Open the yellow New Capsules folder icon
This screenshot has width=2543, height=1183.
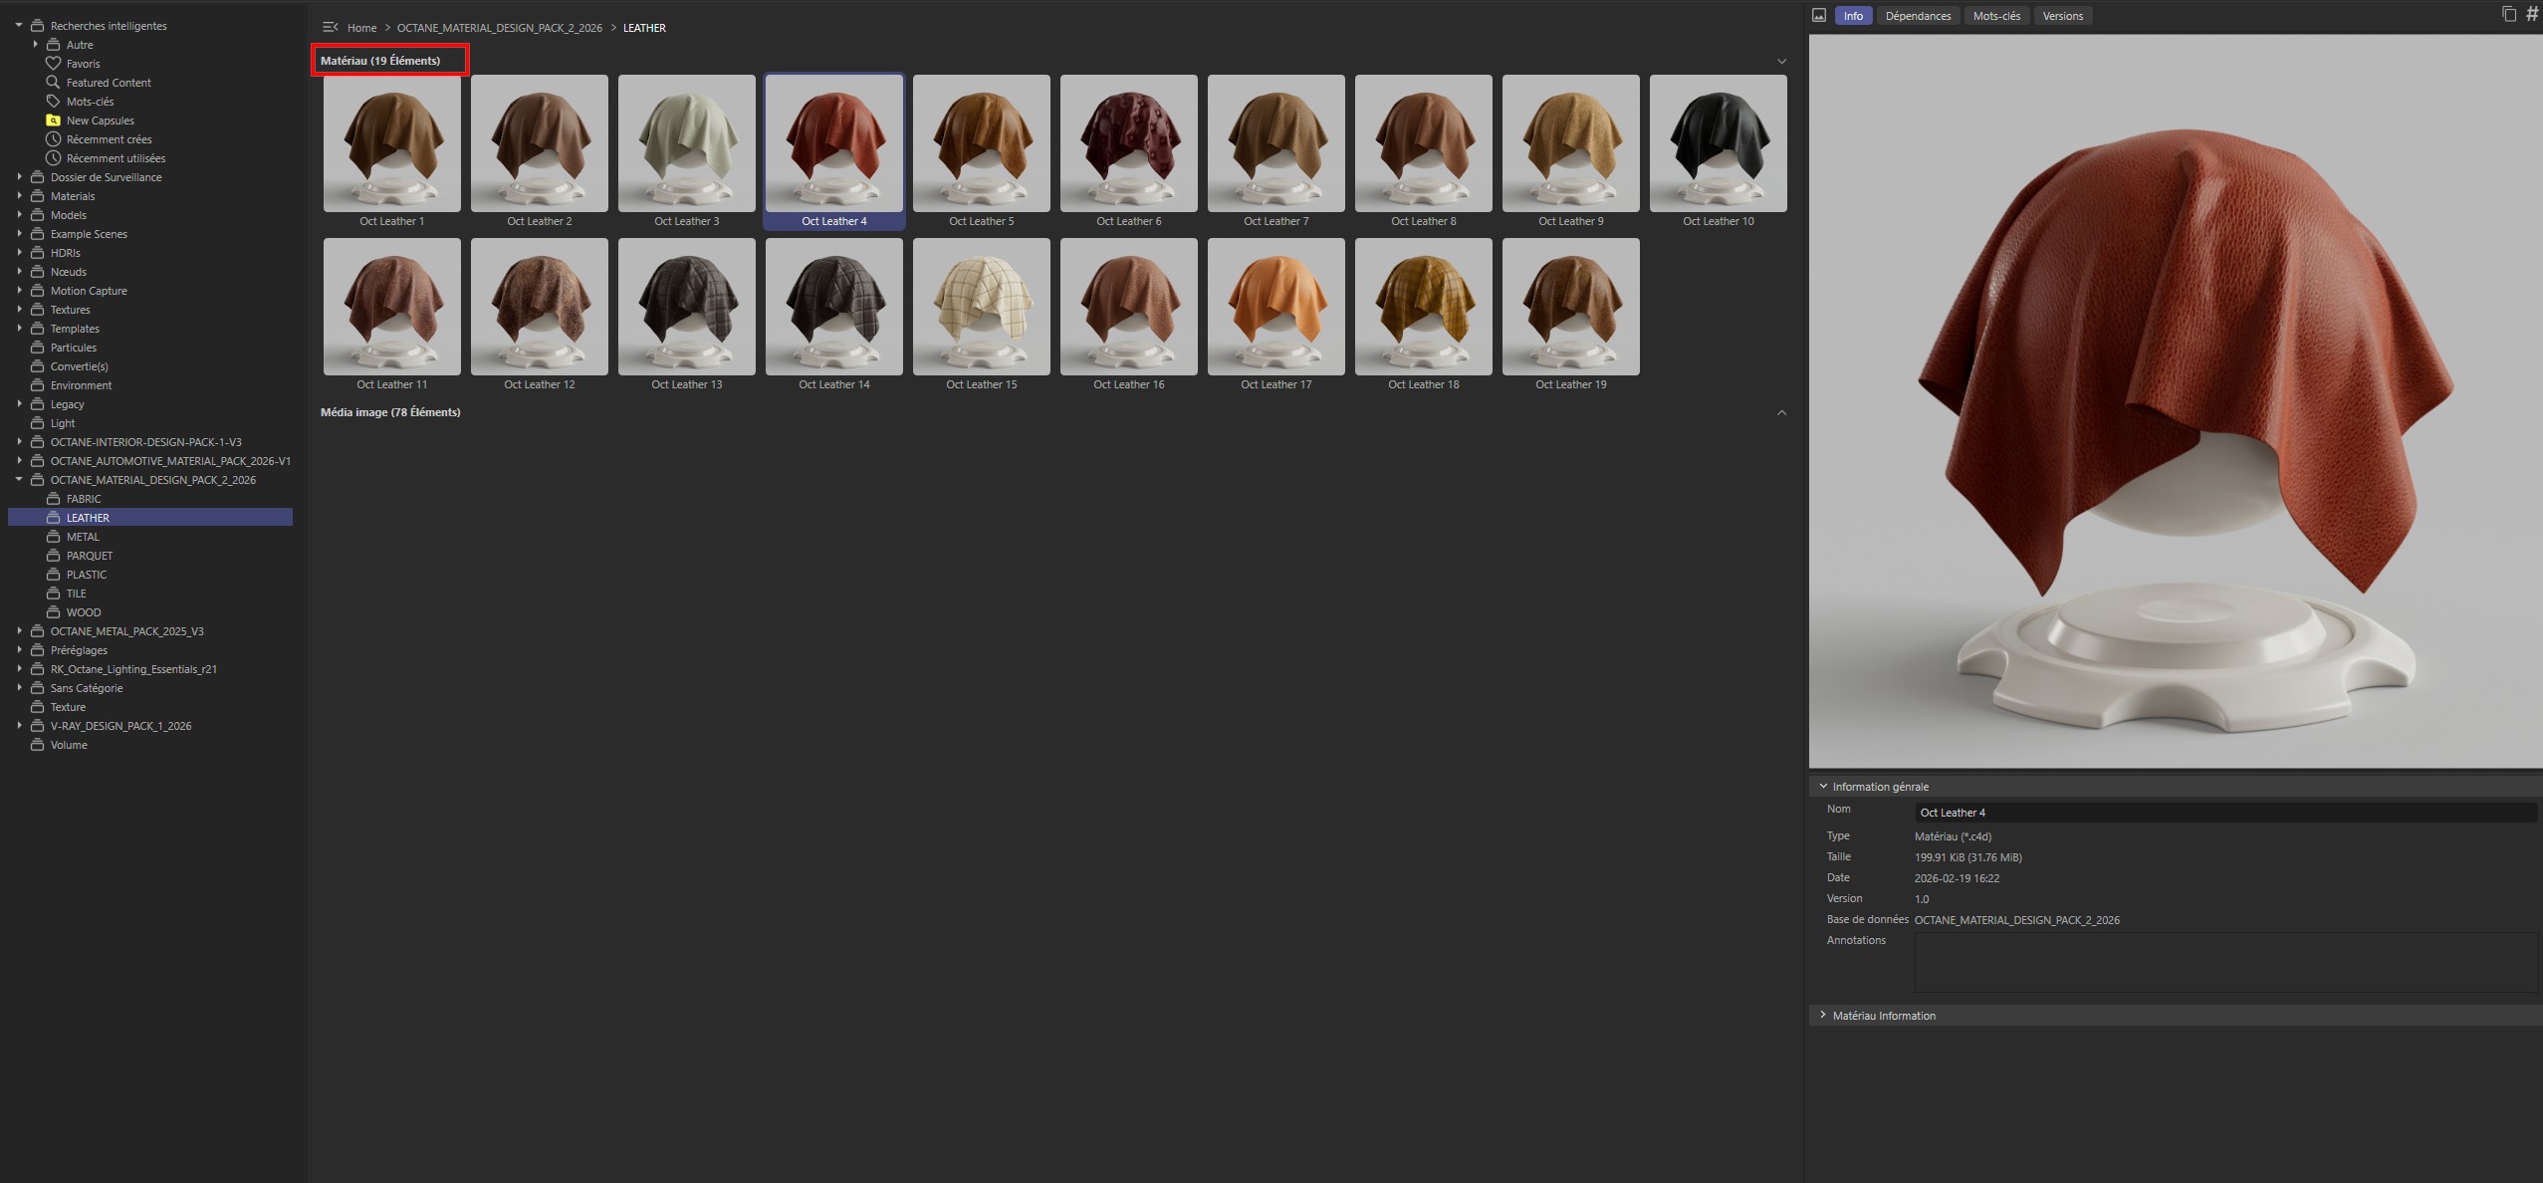[54, 119]
